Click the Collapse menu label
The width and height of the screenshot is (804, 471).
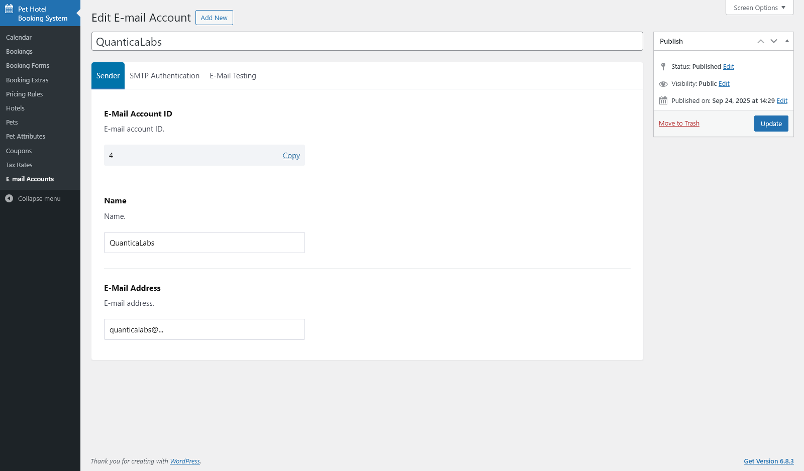click(39, 199)
